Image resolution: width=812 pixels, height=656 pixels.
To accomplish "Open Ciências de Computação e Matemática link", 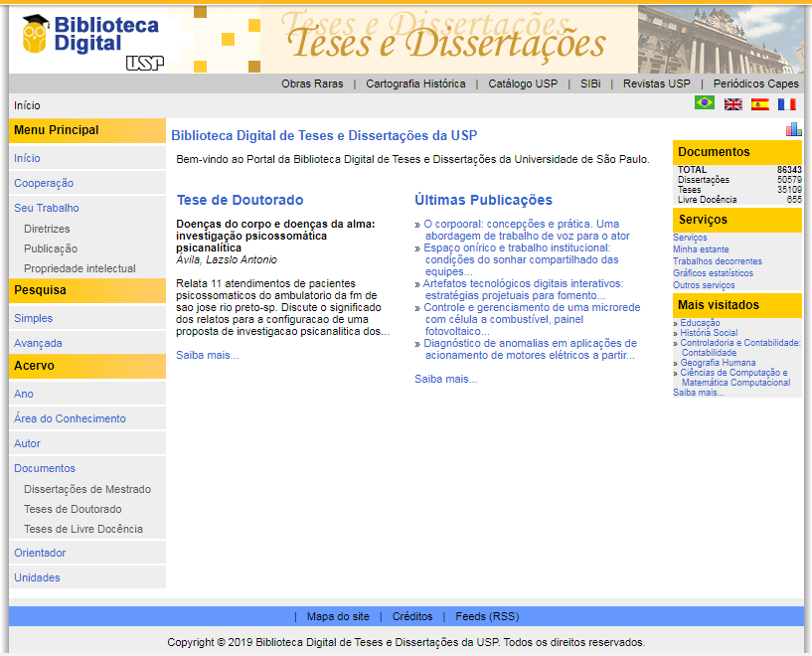I will click(735, 378).
